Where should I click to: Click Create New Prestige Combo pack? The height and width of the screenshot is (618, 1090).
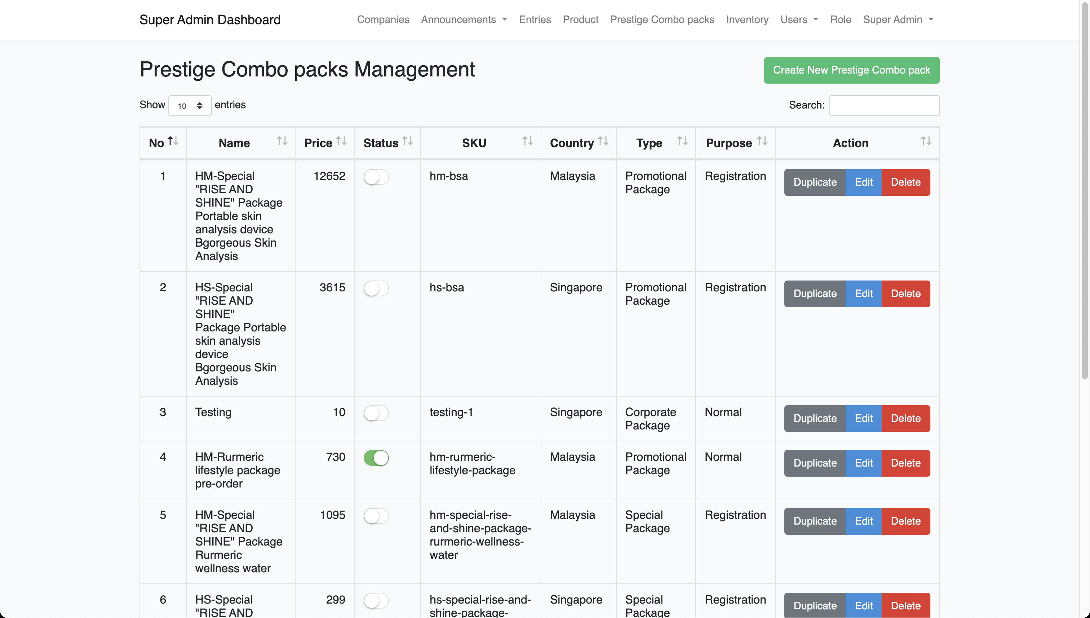pos(851,70)
